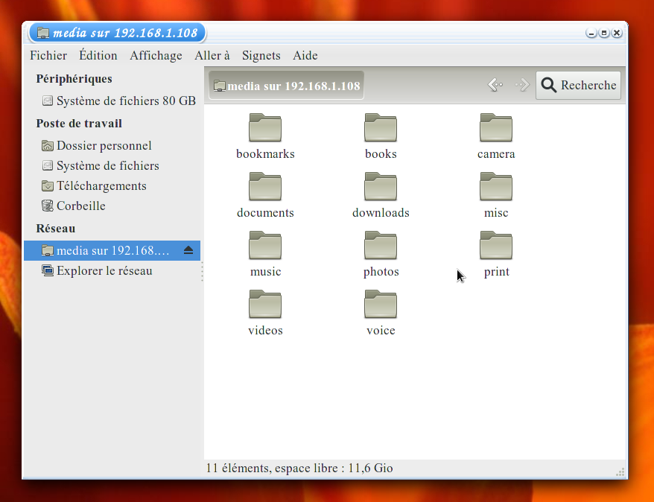The height and width of the screenshot is (502, 654).
Task: Open the print folder icon
Action: [x=496, y=245]
